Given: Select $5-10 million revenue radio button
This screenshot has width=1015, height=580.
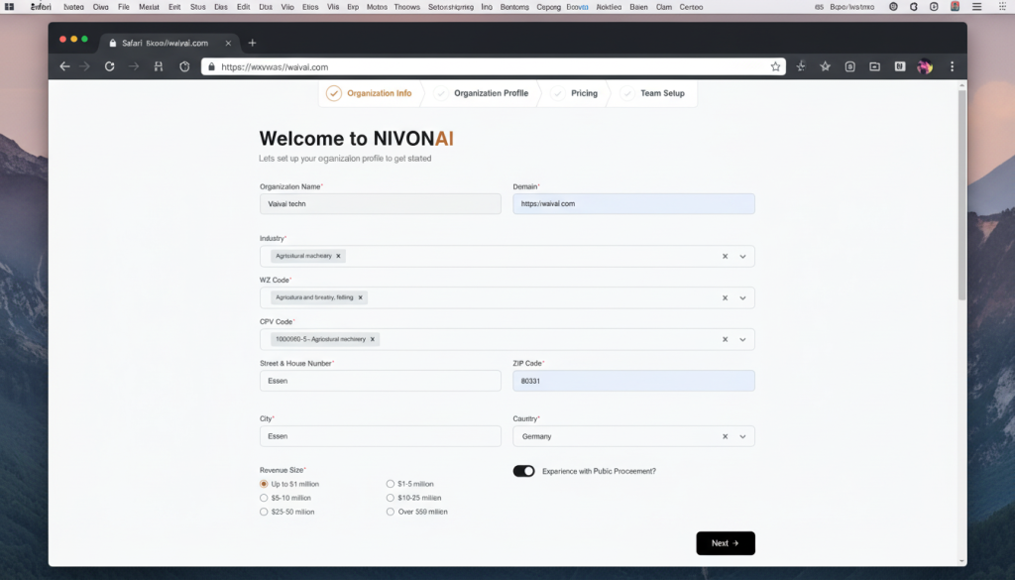Looking at the screenshot, I should (x=264, y=498).
